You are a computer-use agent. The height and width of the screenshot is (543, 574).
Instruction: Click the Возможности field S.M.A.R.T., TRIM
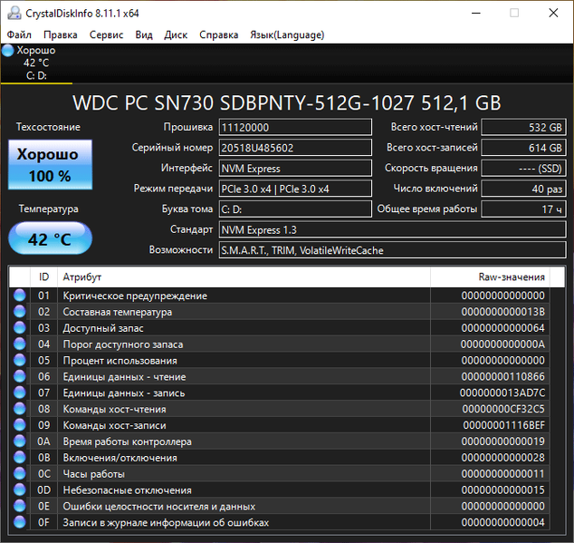tap(392, 250)
